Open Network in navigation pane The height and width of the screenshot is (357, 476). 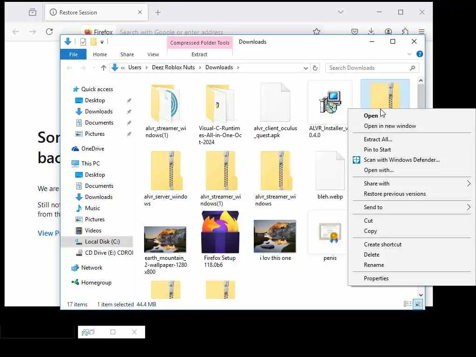[92, 268]
